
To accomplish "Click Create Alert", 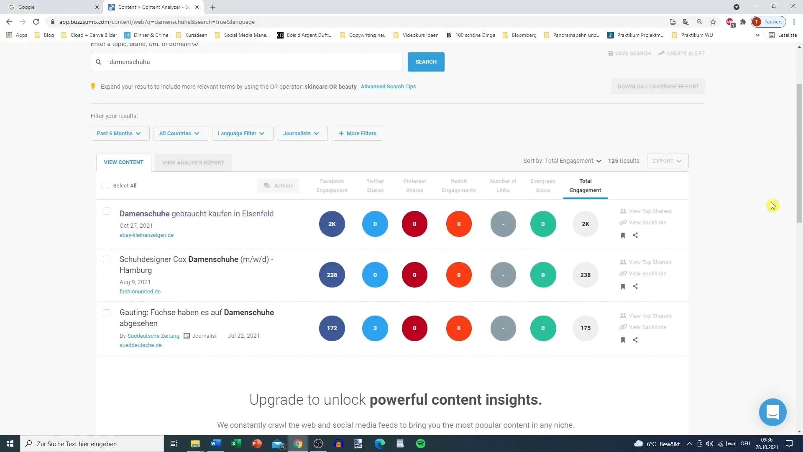I will 681,54.
